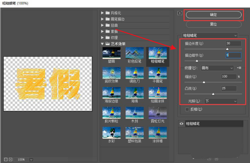Open the 纹理 画布 dropdown
Screen dimensions: 250x163
point(217,68)
